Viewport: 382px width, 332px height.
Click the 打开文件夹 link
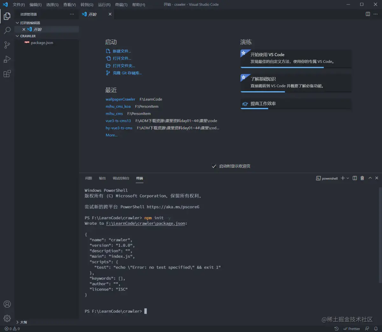(120, 66)
